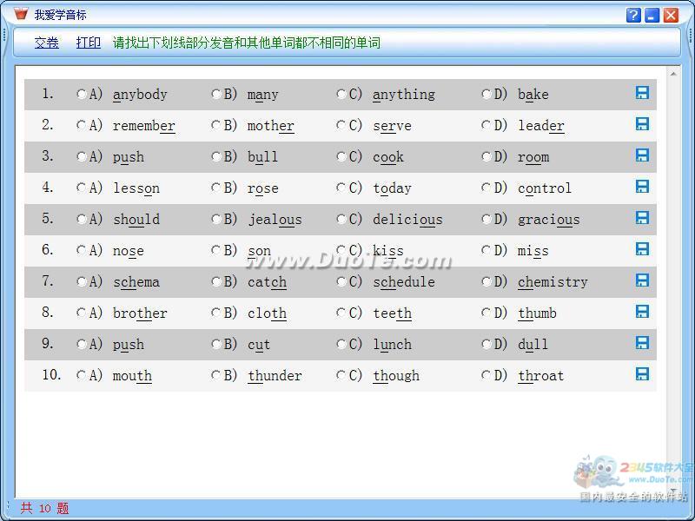Choose option B jealous in question 5
The width and height of the screenshot is (695, 521).
pos(215,219)
